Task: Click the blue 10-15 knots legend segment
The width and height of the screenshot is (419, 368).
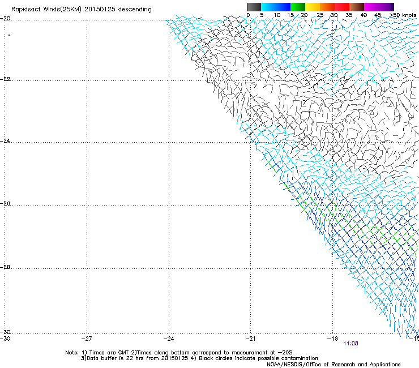Action: [x=283, y=7]
